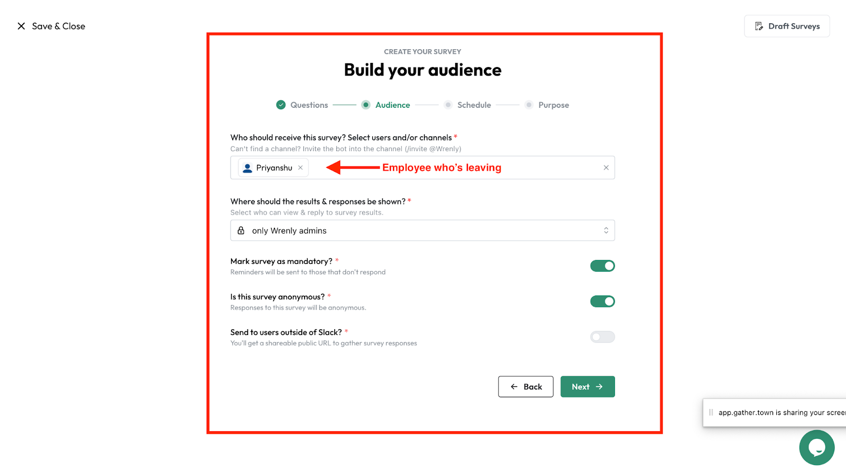Open the Draft Surveys list
Image resolution: width=846 pixels, height=473 pixels.
(x=787, y=26)
